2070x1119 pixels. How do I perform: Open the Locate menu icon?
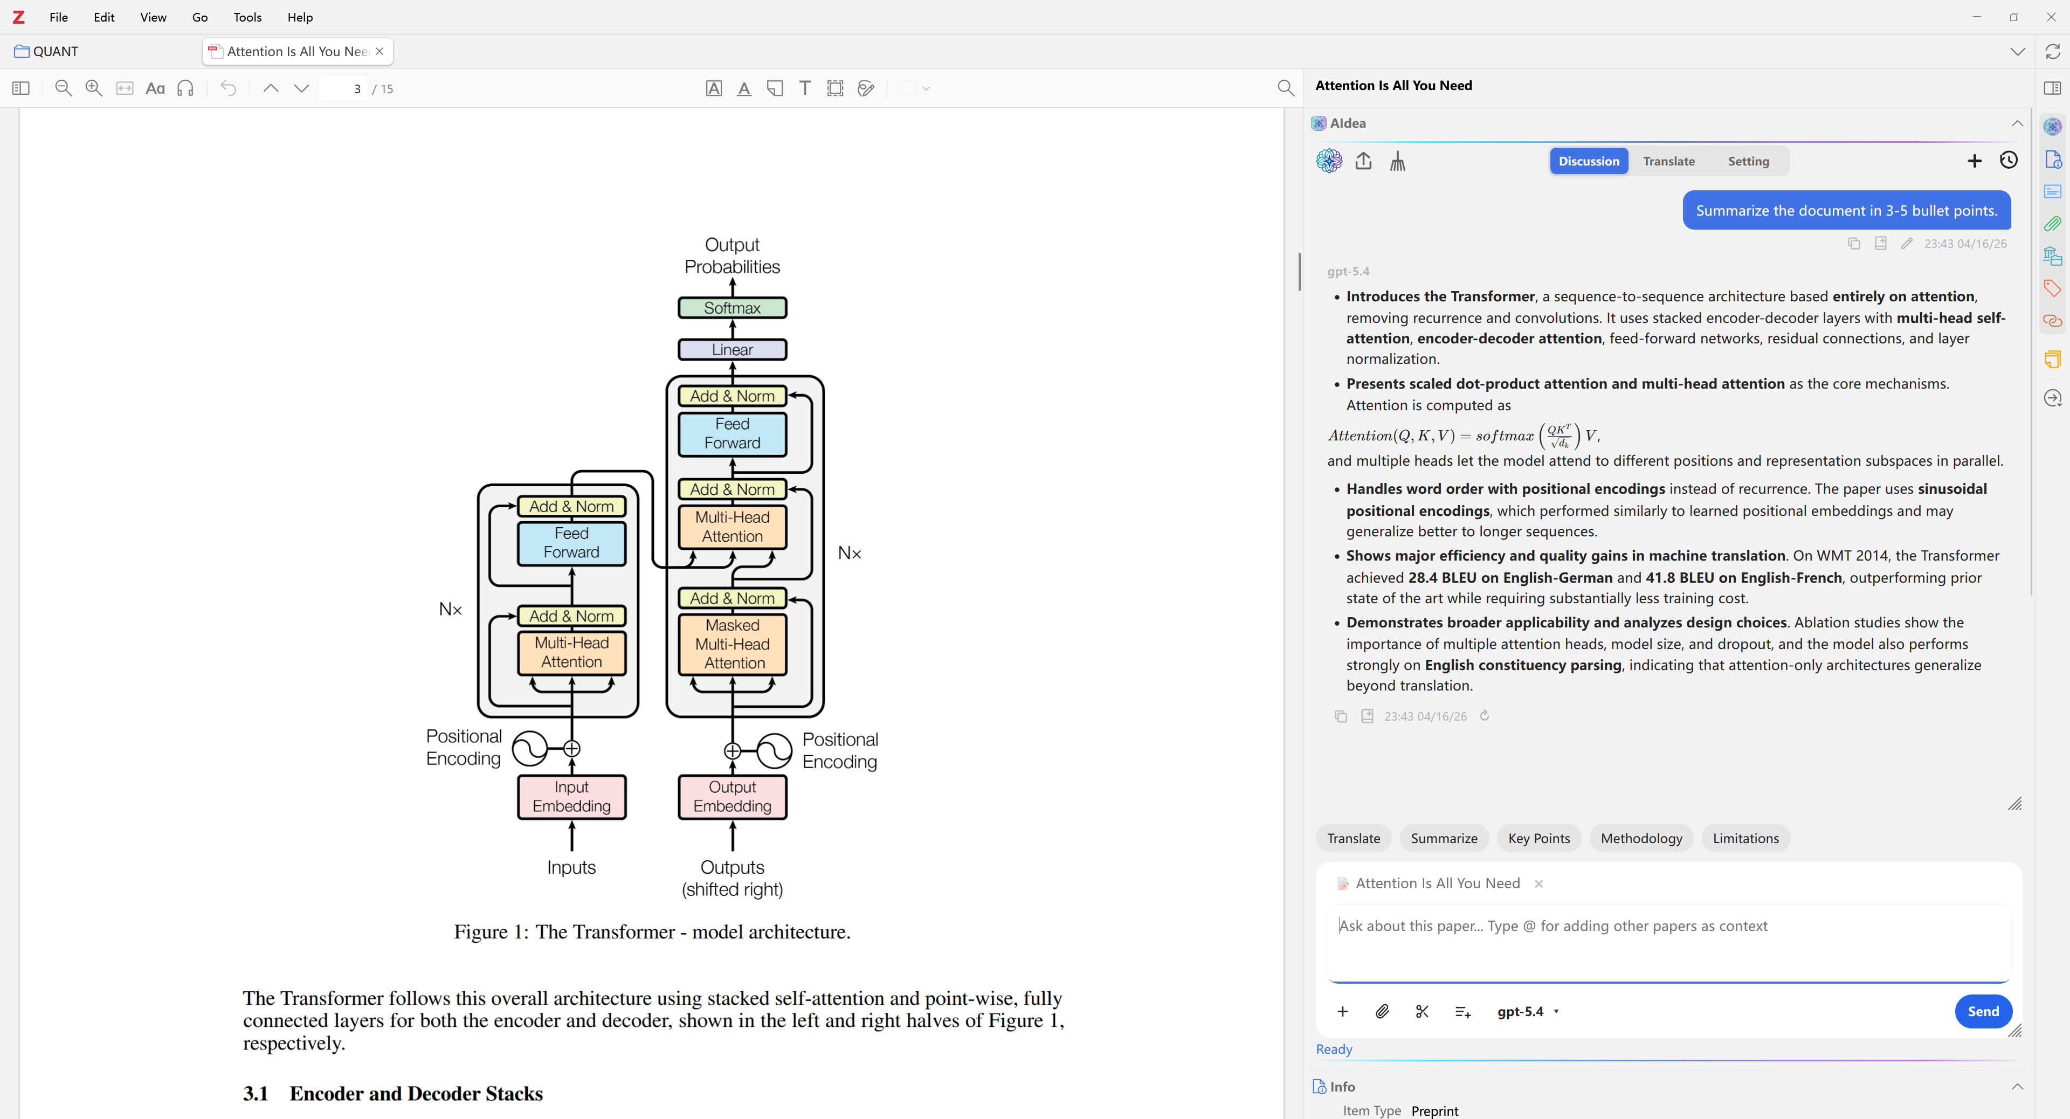click(x=2053, y=398)
